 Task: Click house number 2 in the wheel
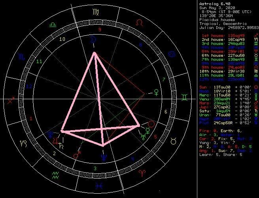(54, 154)
